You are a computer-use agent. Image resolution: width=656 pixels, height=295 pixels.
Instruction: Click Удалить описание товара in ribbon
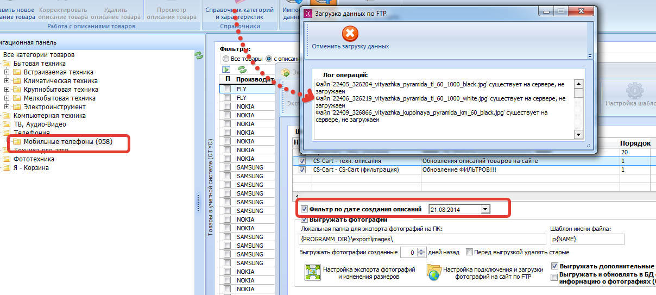(115, 14)
